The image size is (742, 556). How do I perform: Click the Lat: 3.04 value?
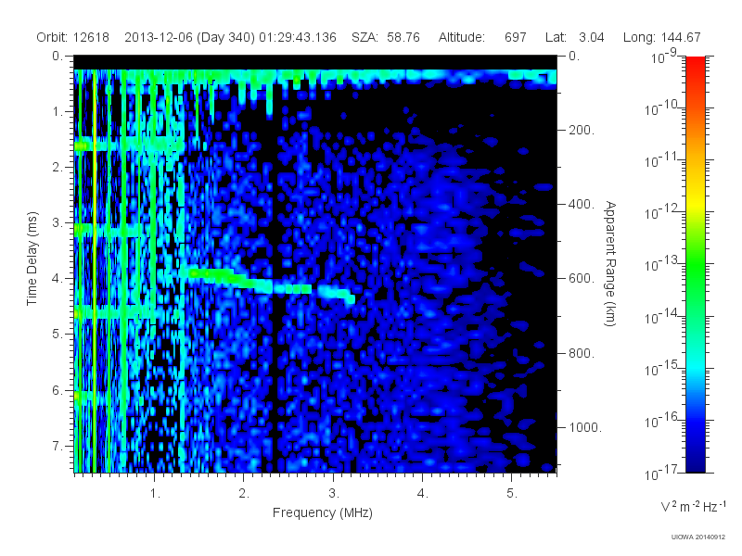574,37
